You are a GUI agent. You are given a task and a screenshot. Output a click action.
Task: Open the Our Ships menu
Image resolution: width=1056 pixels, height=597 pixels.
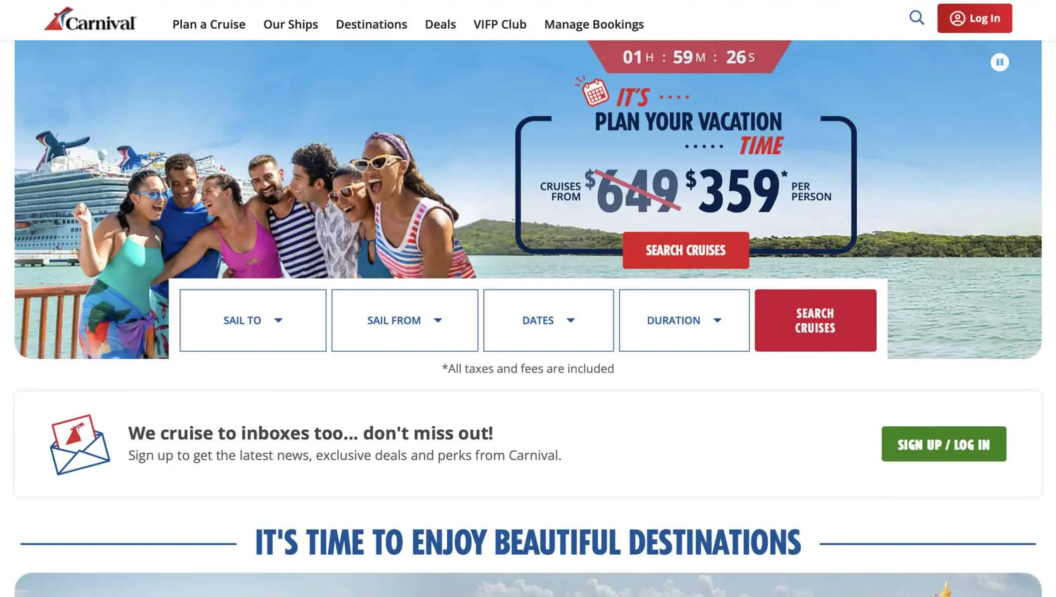tap(290, 24)
